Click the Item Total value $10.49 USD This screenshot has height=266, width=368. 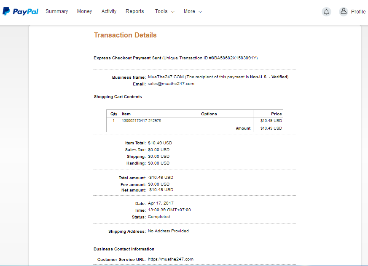[x=160, y=143]
